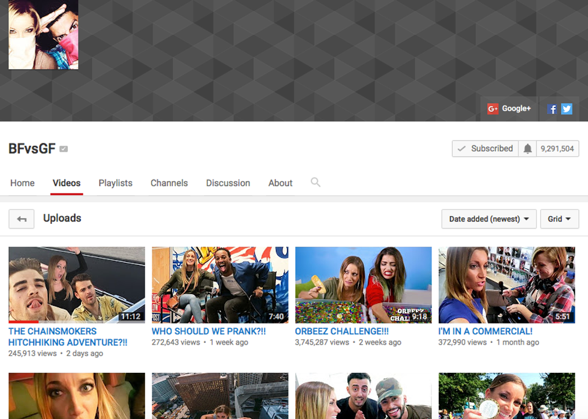The height and width of the screenshot is (419, 588).
Task: Open the Date added (newest) sort dropdown
Action: [x=488, y=219]
